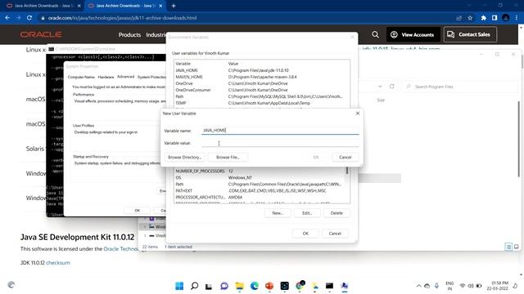The height and width of the screenshot is (294, 524).
Task: Open the Windows Start menu
Action: [179, 286]
